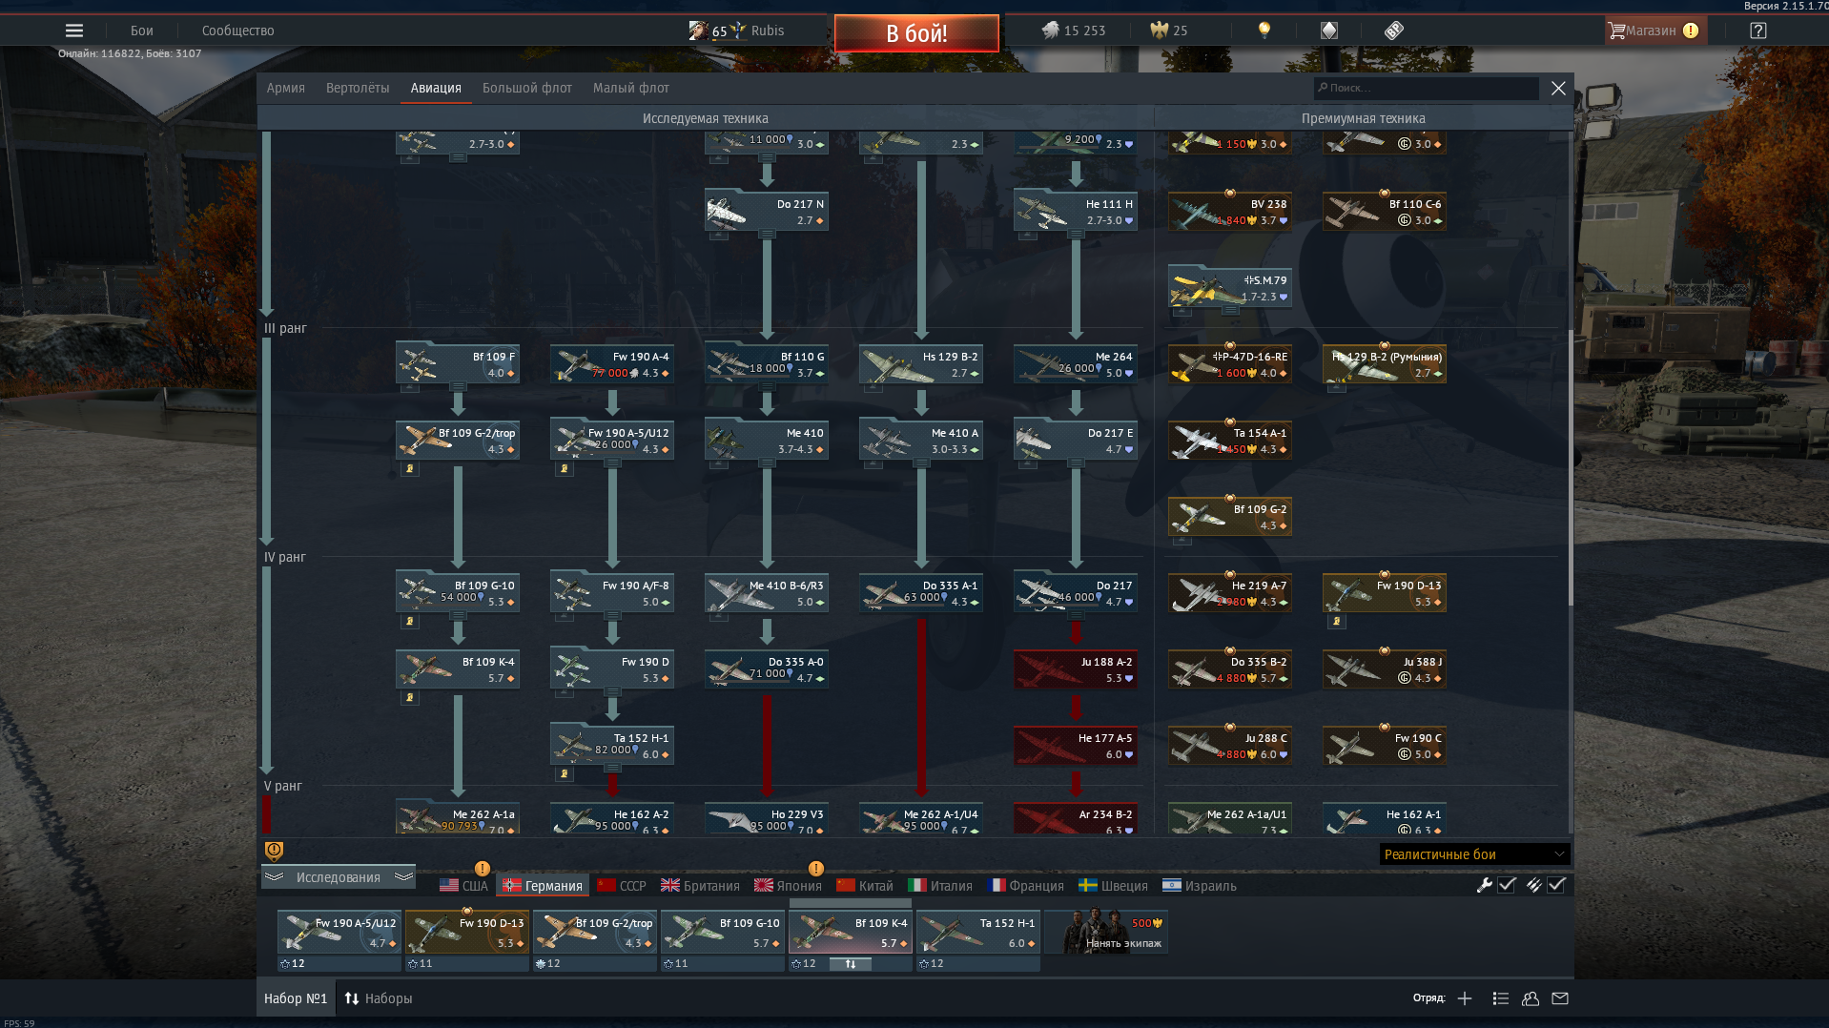
Task: Select Израиль nation tab
Action: [1200, 886]
